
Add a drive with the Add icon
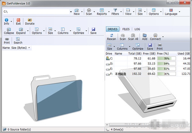tap(145, 37)
